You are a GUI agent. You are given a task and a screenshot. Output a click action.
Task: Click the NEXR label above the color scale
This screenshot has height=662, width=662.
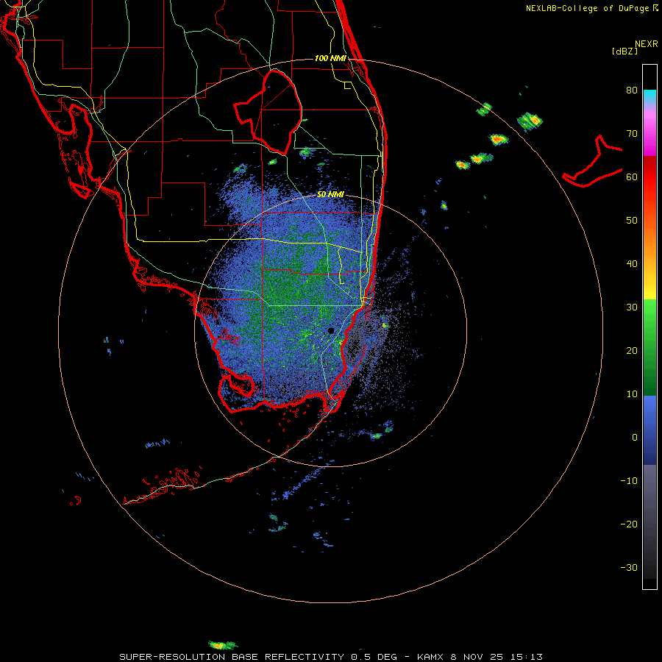coord(647,44)
